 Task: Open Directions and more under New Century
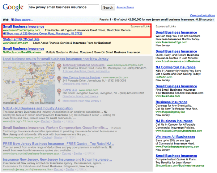coord(76,84)
